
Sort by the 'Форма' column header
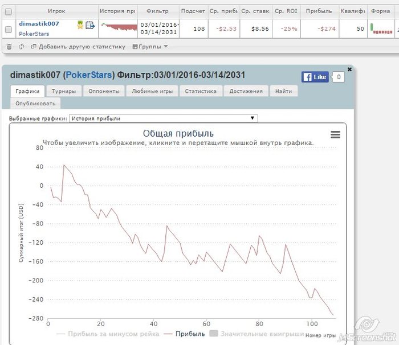point(381,11)
